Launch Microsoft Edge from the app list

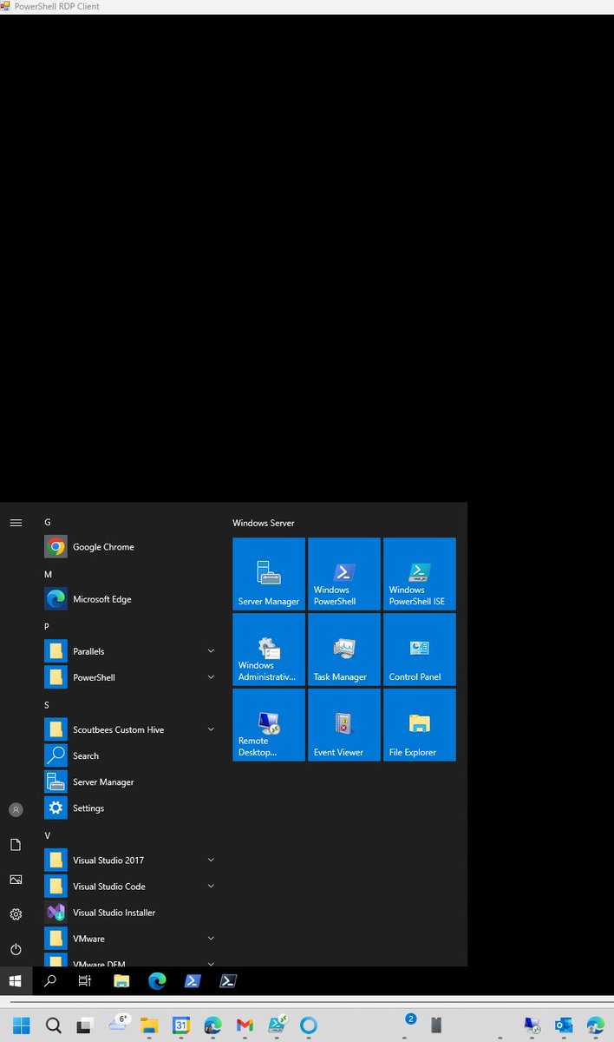(130, 599)
